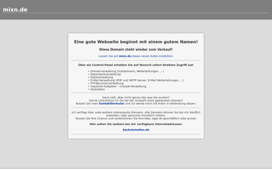Click 'etwas neues Gutes entstehen.' blue text
Image resolution: width=272 pixels, height=170 pixels.
pyautogui.click(x=153, y=56)
